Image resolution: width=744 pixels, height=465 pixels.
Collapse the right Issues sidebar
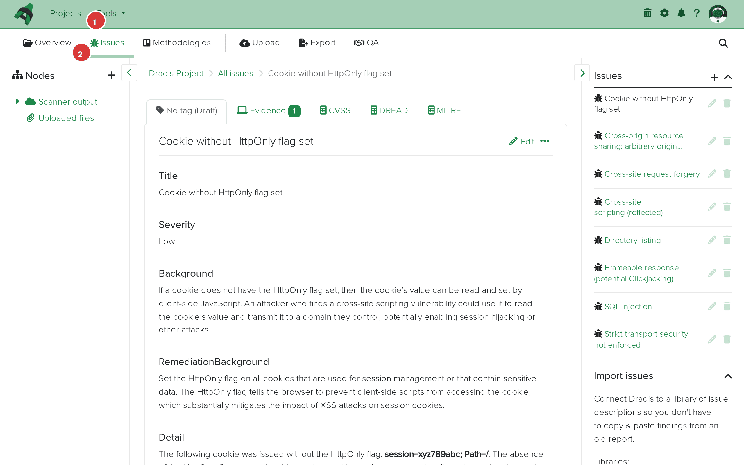582,73
